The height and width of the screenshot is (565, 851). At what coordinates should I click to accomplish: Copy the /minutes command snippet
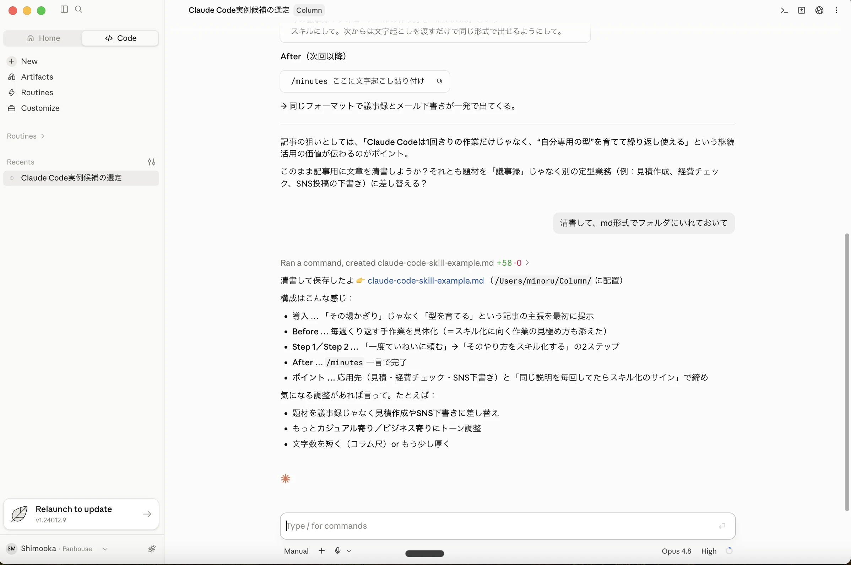coord(439,81)
